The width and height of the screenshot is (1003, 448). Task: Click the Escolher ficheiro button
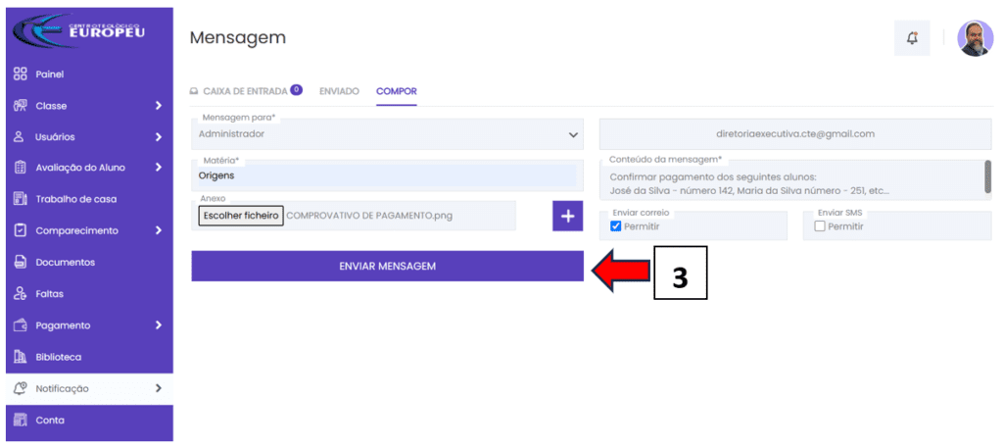(x=241, y=216)
